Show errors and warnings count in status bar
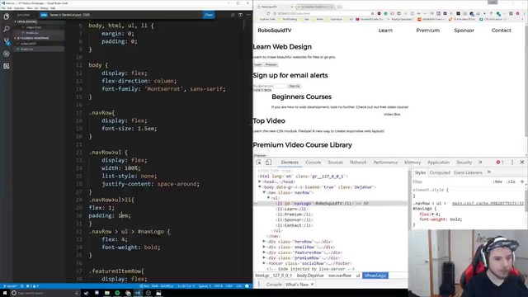This screenshot has width=528, height=297. pyautogui.click(x=32, y=286)
